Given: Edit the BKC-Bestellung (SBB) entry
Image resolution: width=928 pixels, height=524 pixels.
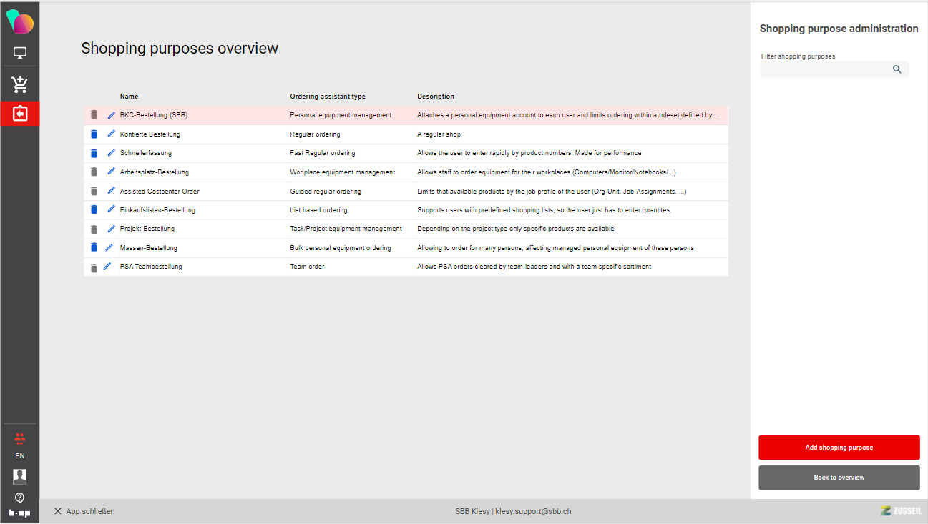Looking at the screenshot, I should 111,115.
